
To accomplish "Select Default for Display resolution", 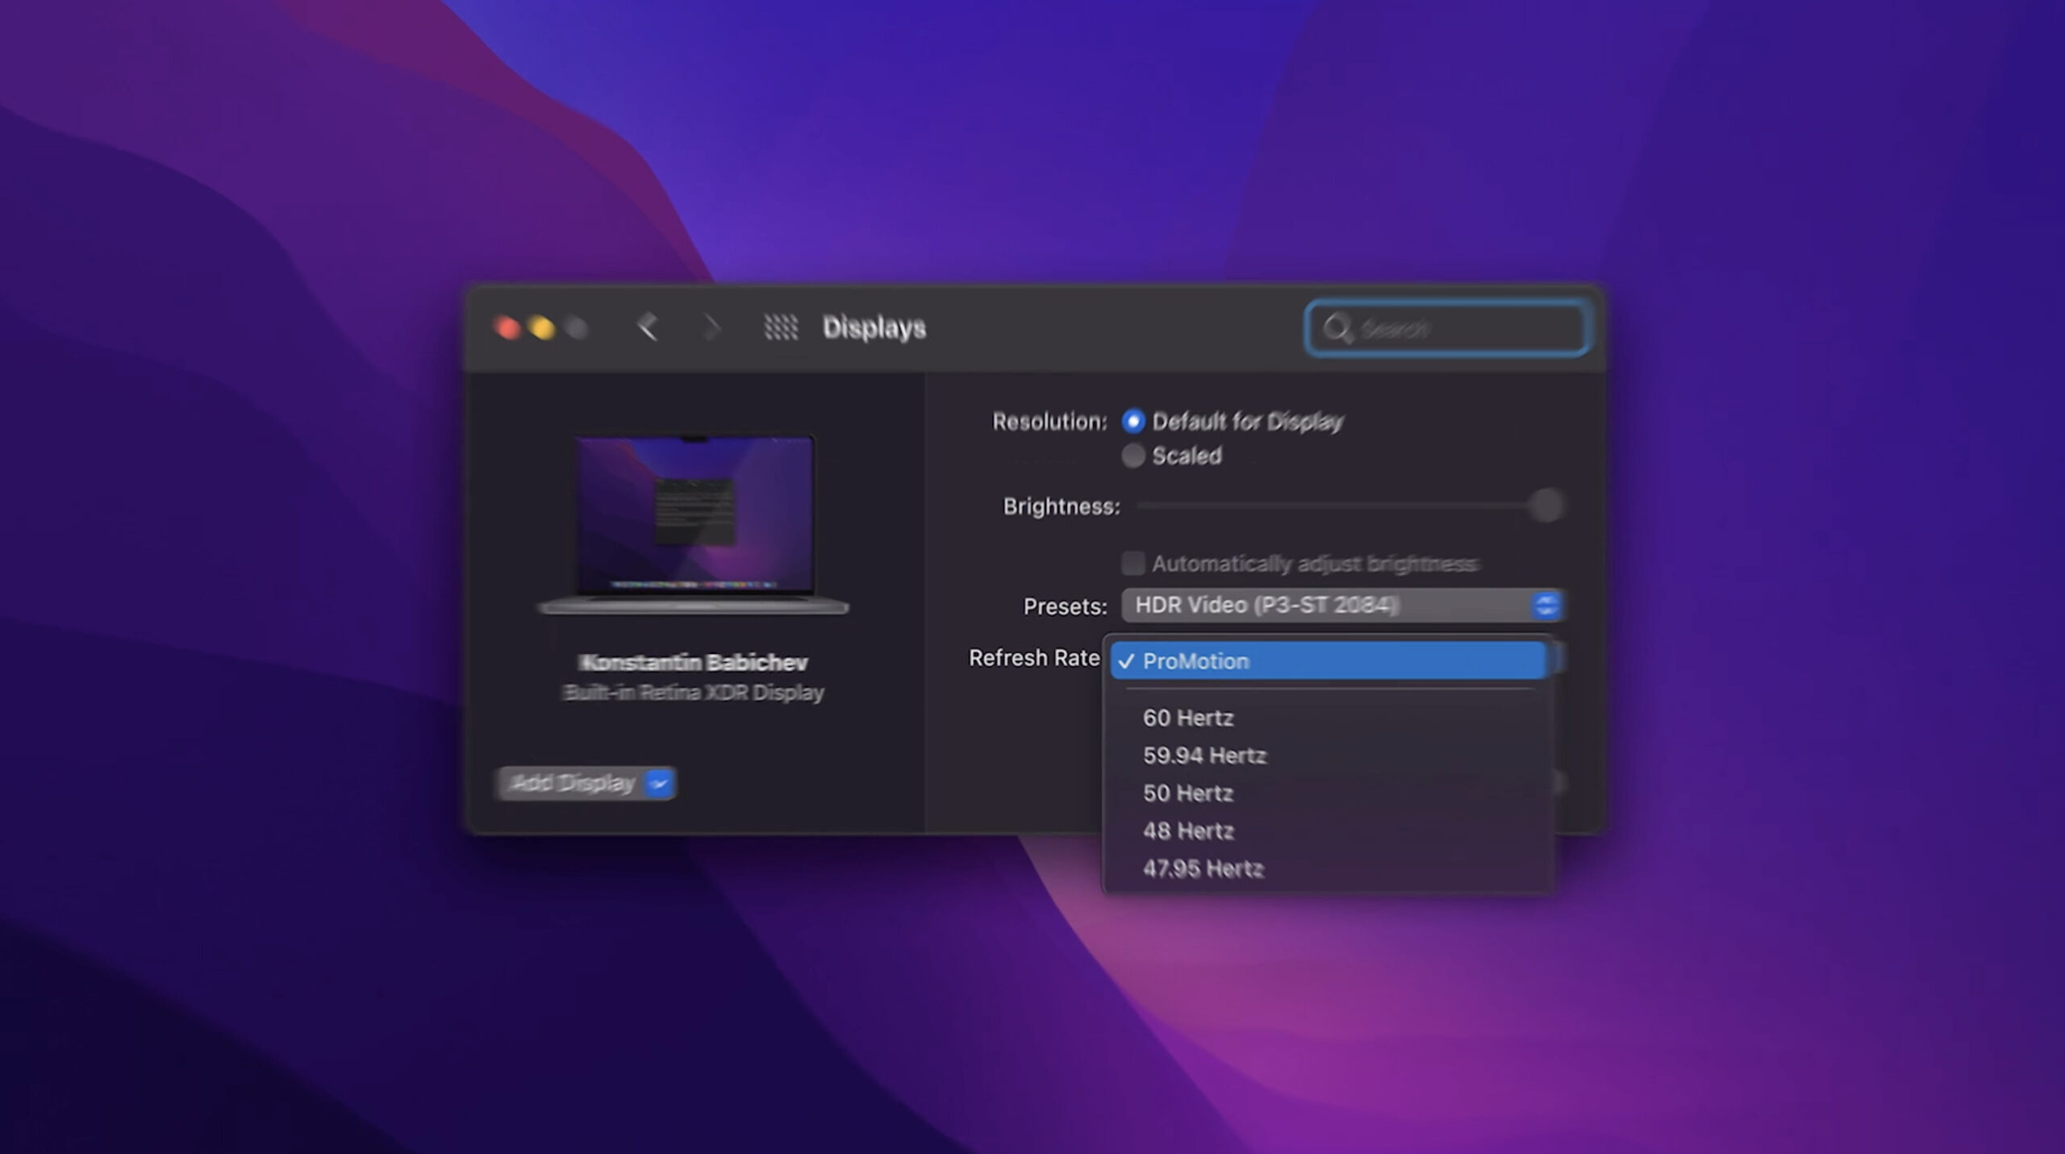I will pos(1133,421).
